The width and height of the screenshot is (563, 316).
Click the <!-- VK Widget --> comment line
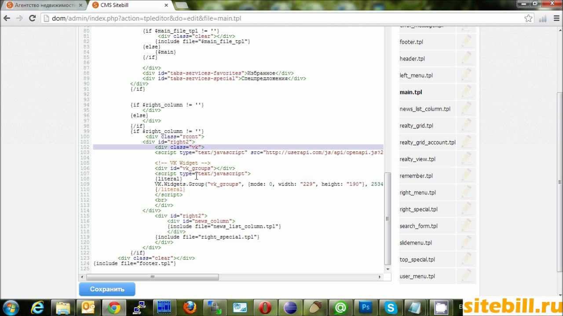[183, 163]
